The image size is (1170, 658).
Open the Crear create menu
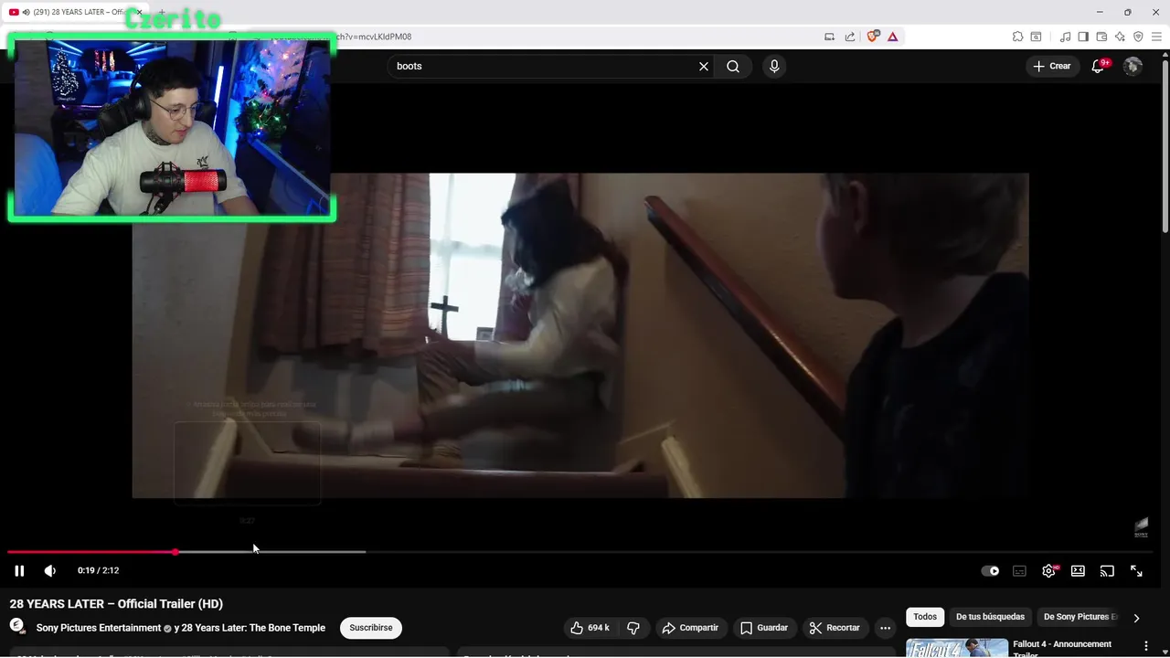tap(1051, 66)
